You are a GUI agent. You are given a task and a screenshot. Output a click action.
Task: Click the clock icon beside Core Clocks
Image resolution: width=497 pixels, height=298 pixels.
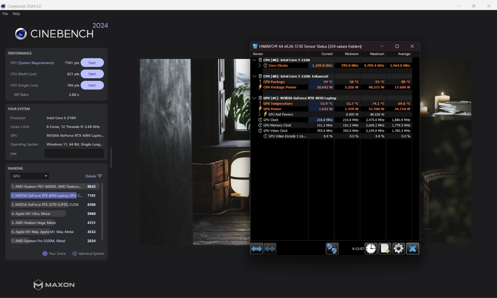click(x=265, y=65)
